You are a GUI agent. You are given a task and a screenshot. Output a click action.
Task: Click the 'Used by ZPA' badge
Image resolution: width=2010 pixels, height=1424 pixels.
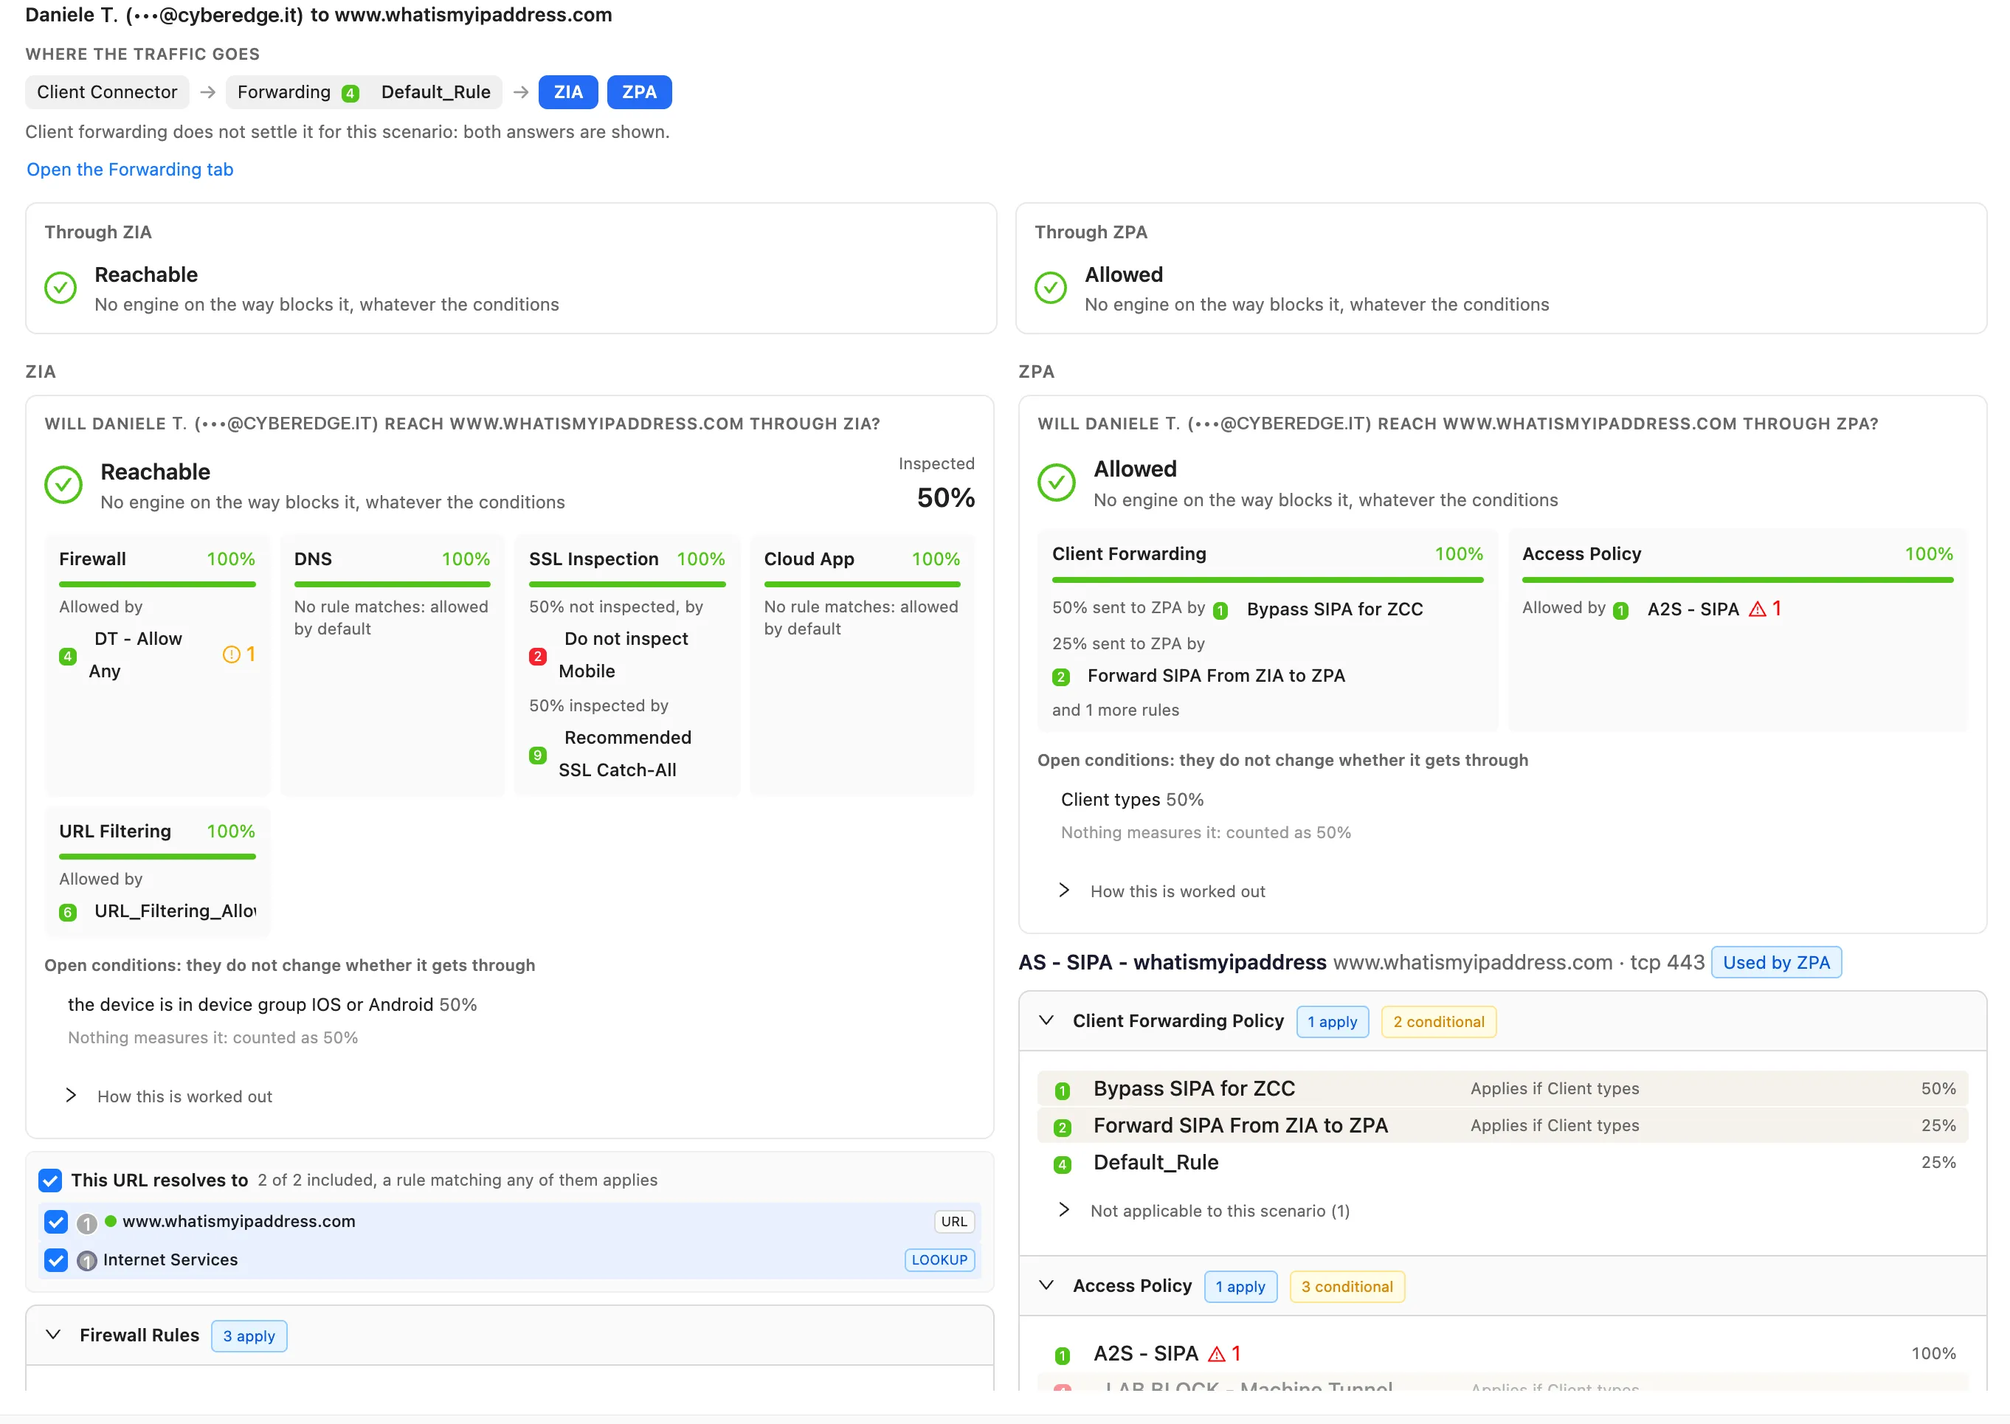coord(1777,963)
